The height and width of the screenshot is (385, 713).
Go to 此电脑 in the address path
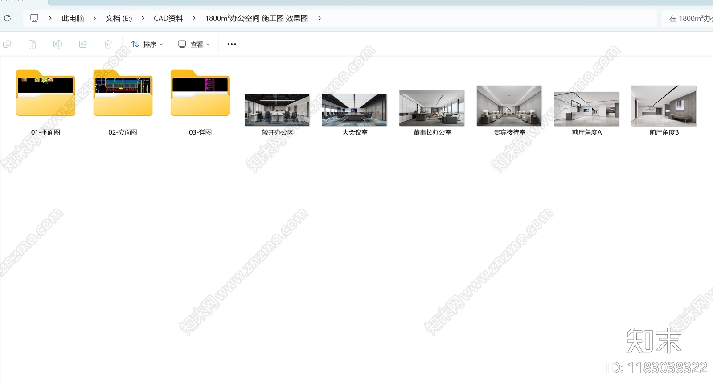pos(73,18)
